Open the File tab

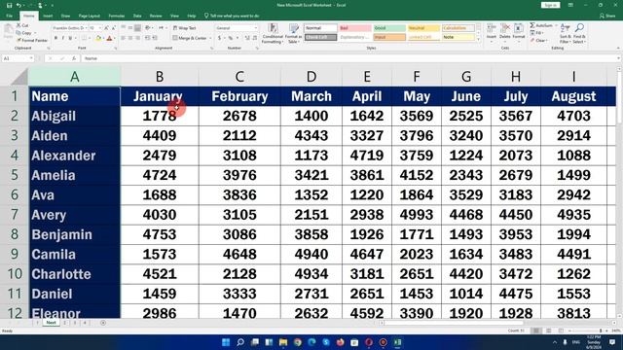pos(9,16)
